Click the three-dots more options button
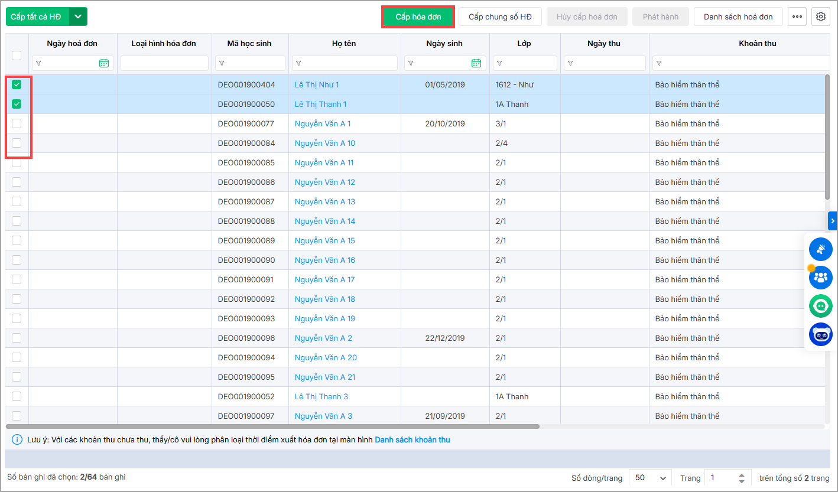The height and width of the screenshot is (492, 838). 797,17
